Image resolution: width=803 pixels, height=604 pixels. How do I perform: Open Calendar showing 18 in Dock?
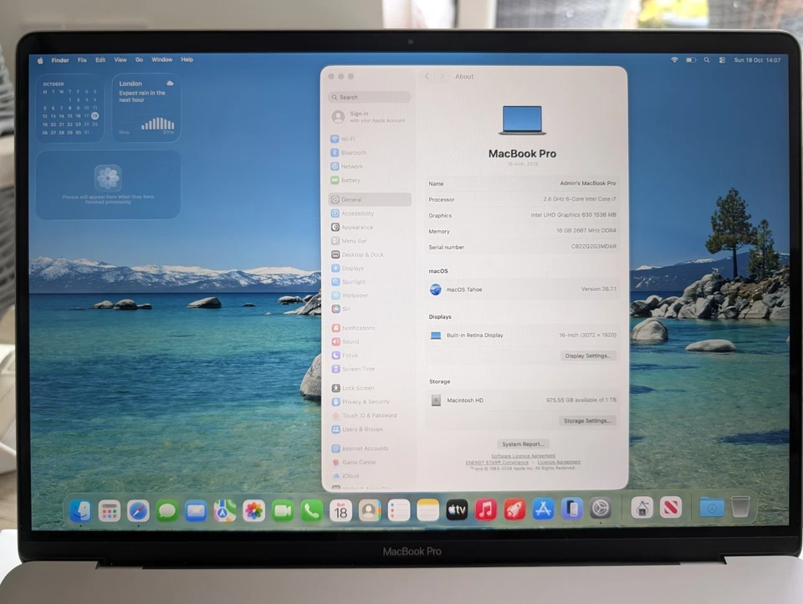click(x=340, y=510)
